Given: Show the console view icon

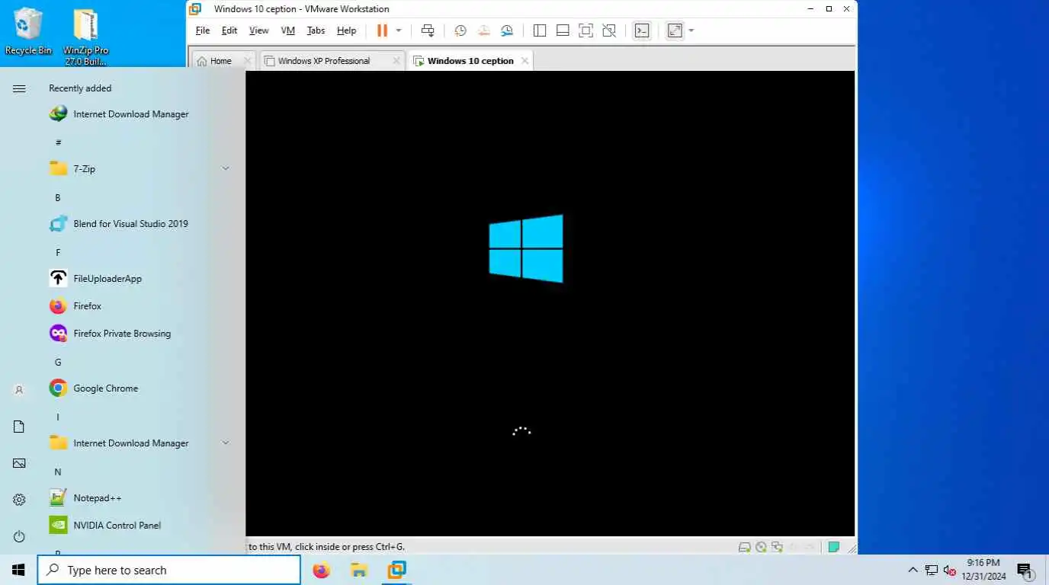Looking at the screenshot, I should click(642, 30).
